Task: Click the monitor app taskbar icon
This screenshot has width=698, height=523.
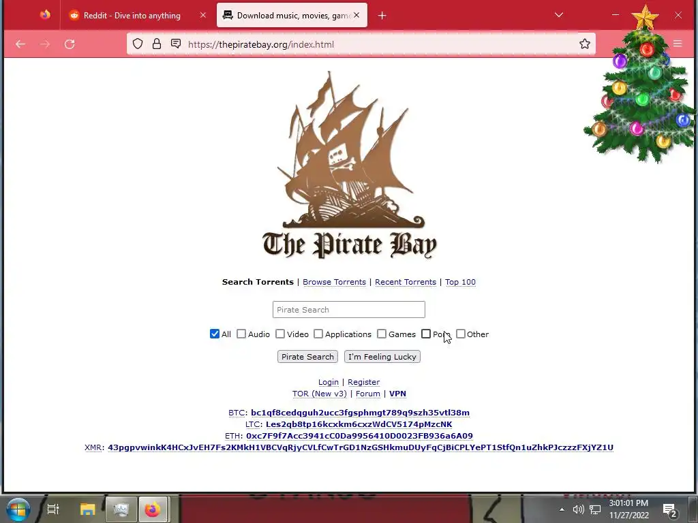Action: pyautogui.click(x=121, y=509)
